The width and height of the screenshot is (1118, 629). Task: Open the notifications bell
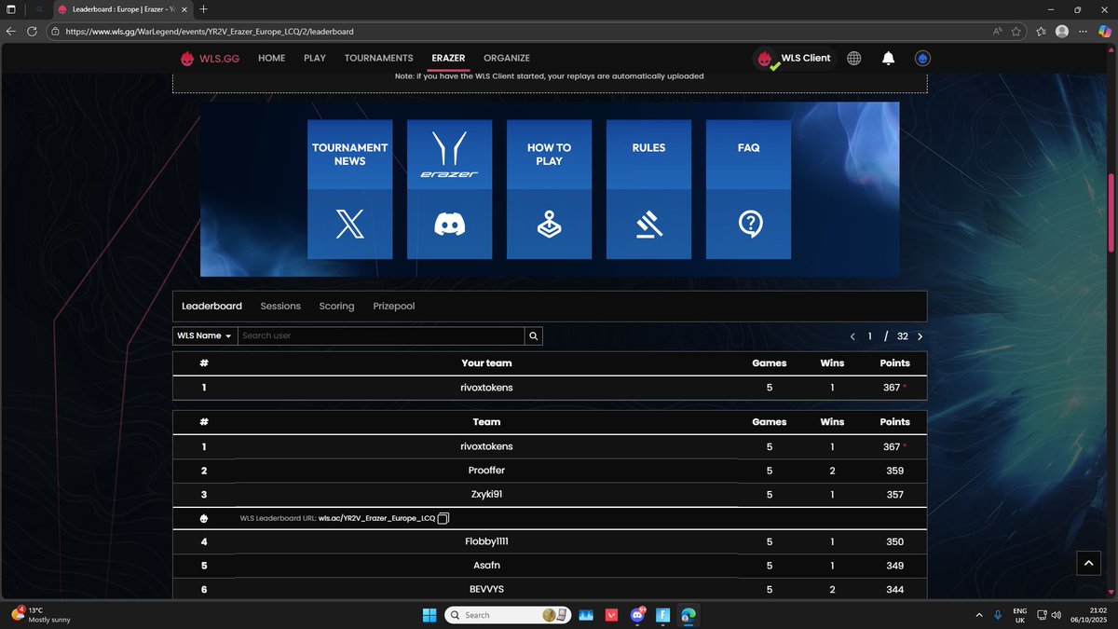[888, 58]
